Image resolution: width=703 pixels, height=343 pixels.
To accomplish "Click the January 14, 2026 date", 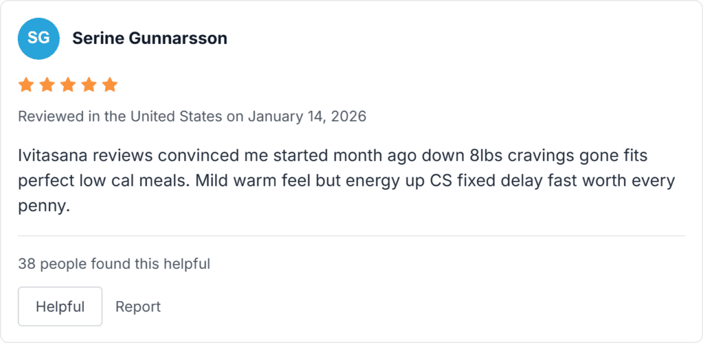I will (307, 117).
